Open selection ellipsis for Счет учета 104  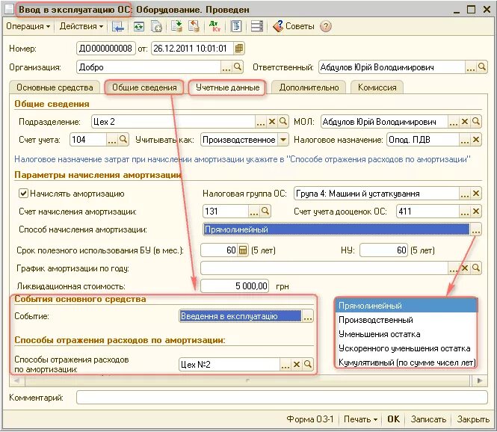[112, 140]
